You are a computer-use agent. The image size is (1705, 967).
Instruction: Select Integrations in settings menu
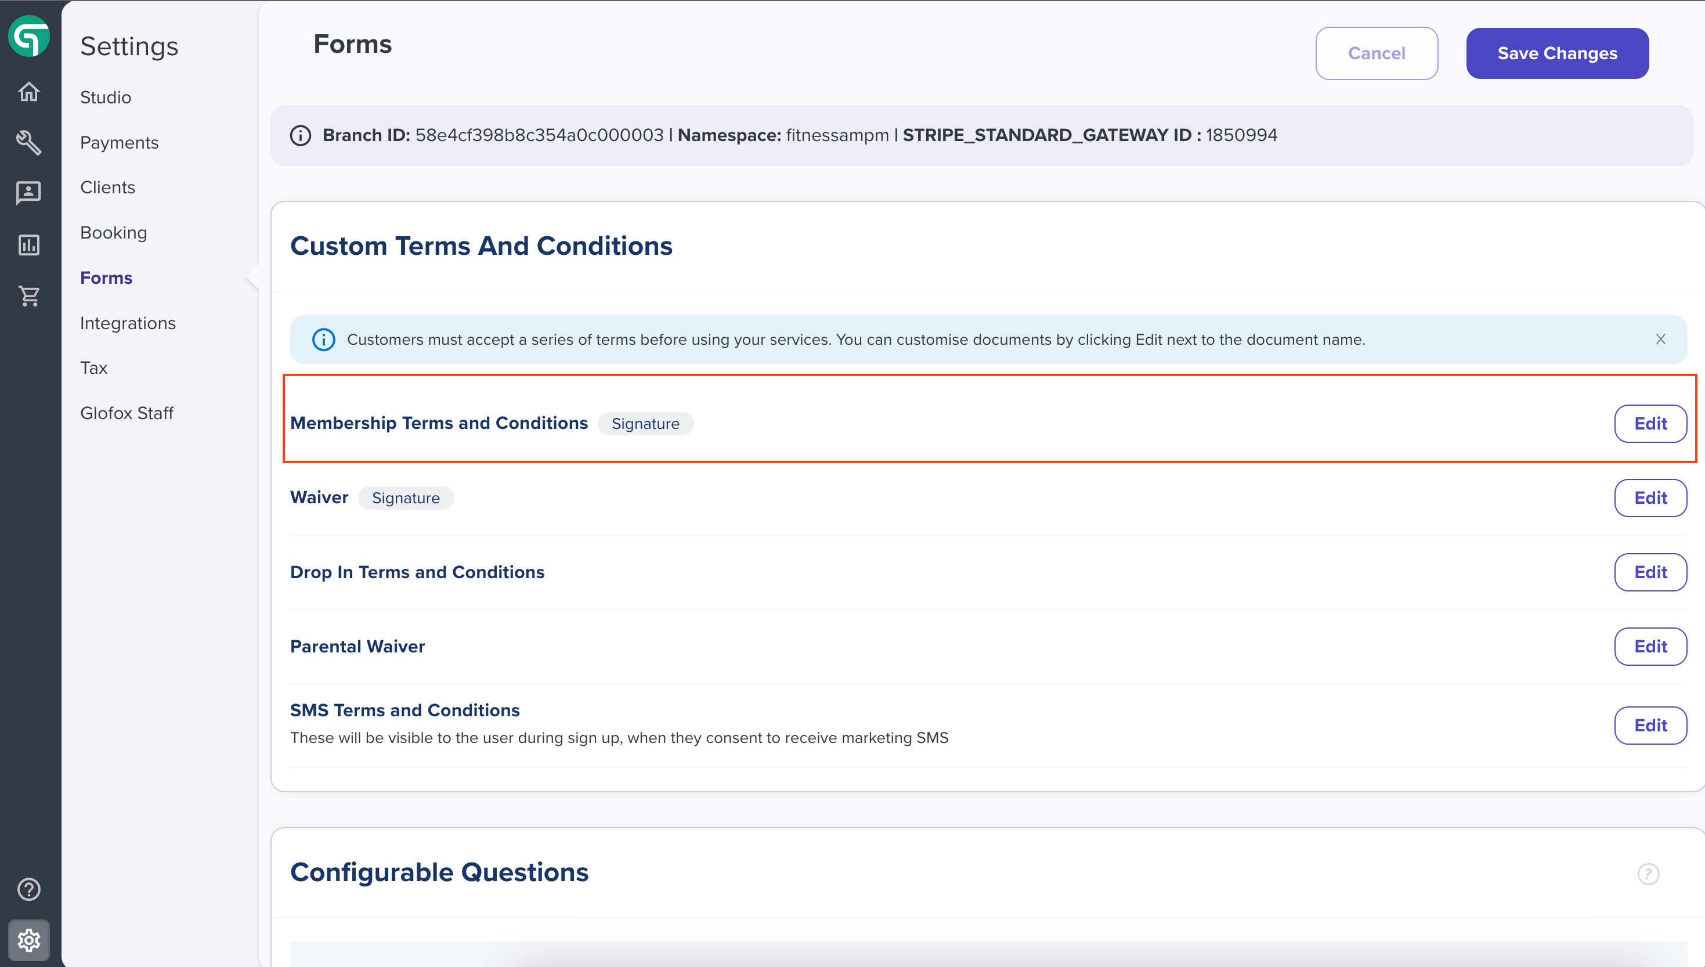click(x=128, y=323)
